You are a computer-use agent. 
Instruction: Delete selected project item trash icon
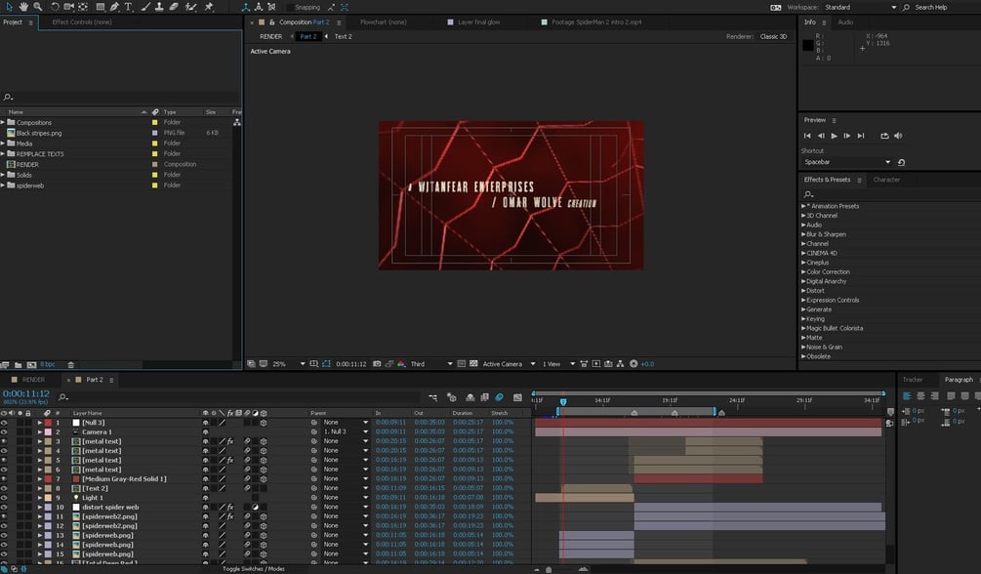pos(70,364)
